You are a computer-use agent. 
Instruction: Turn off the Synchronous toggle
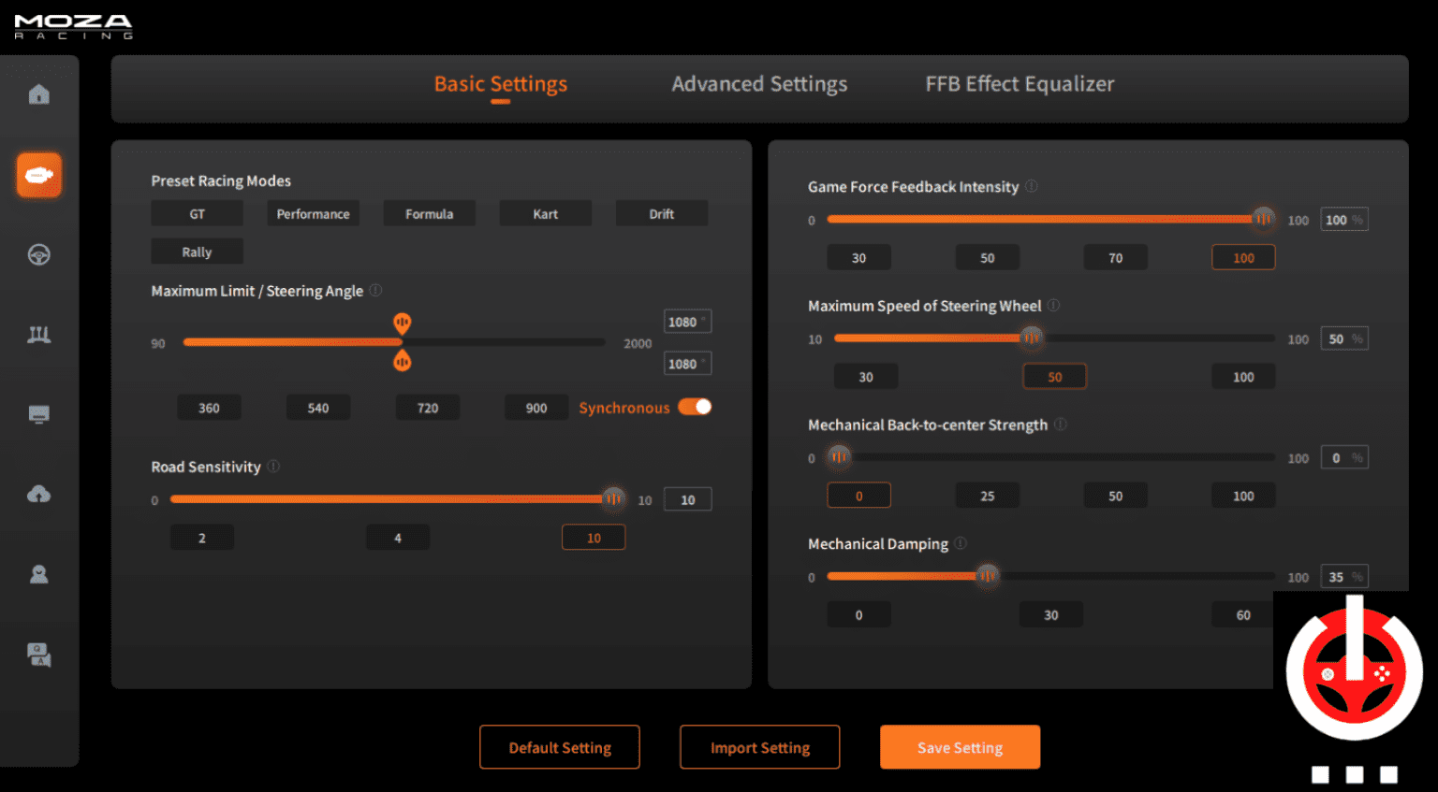click(x=695, y=407)
